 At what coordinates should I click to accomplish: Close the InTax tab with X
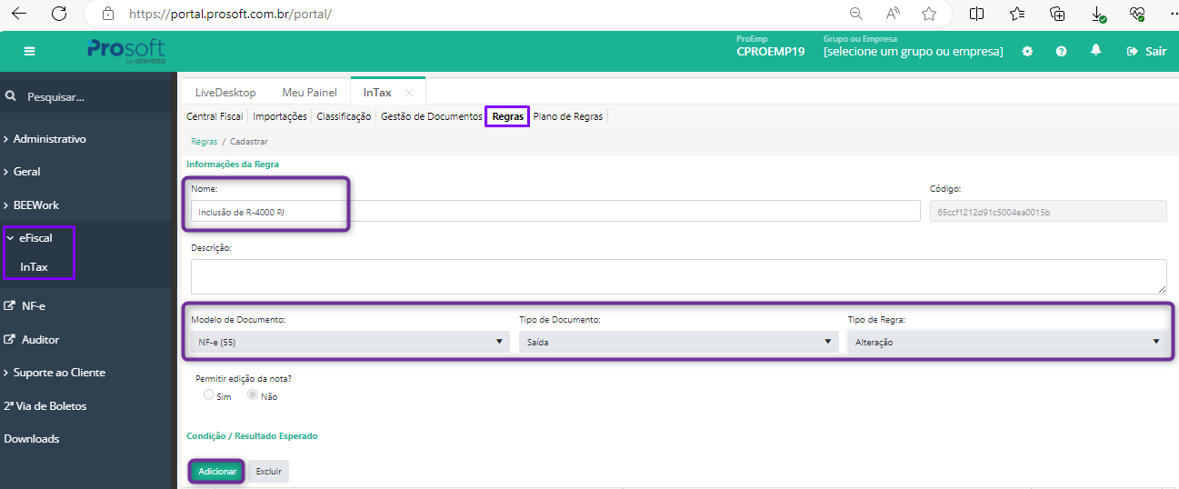point(409,93)
